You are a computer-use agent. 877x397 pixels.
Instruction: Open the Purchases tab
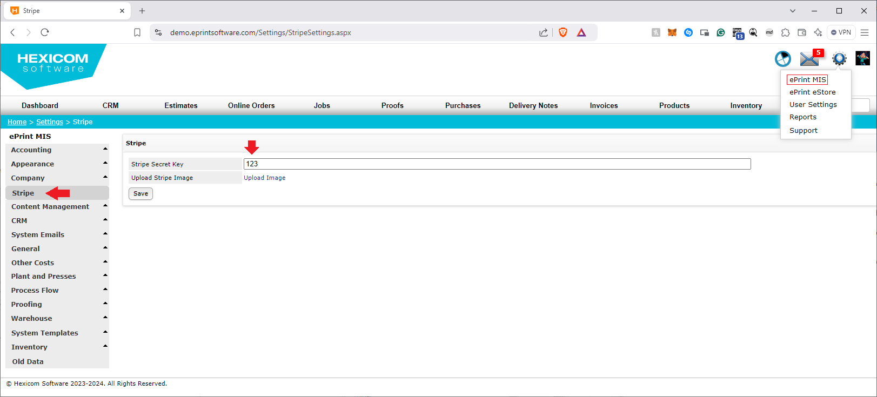point(463,105)
